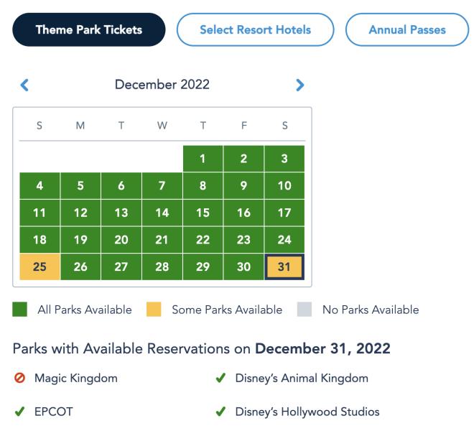
Task: Click the Magic Kingdom park name
Action: pyautogui.click(x=75, y=378)
